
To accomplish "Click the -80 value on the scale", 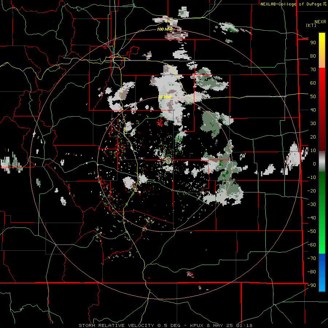I will pyautogui.click(x=312, y=272).
